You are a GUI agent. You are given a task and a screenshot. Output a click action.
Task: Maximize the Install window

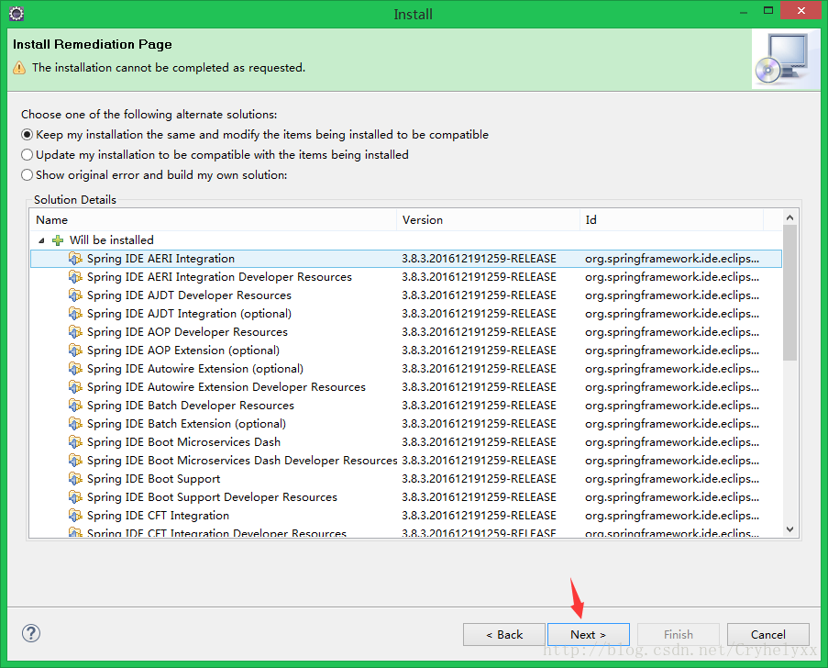tap(768, 11)
